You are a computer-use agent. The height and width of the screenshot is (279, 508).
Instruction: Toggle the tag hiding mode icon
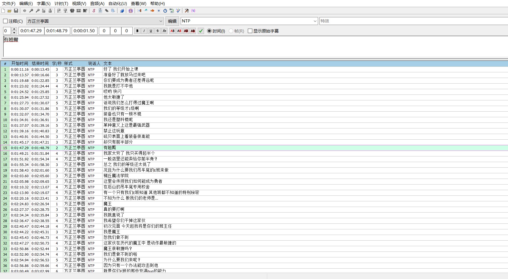click(x=193, y=11)
